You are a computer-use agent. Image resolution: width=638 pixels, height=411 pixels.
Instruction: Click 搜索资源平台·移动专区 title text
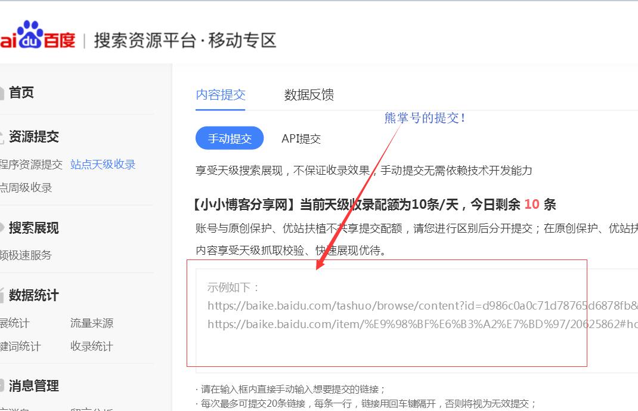coord(185,41)
